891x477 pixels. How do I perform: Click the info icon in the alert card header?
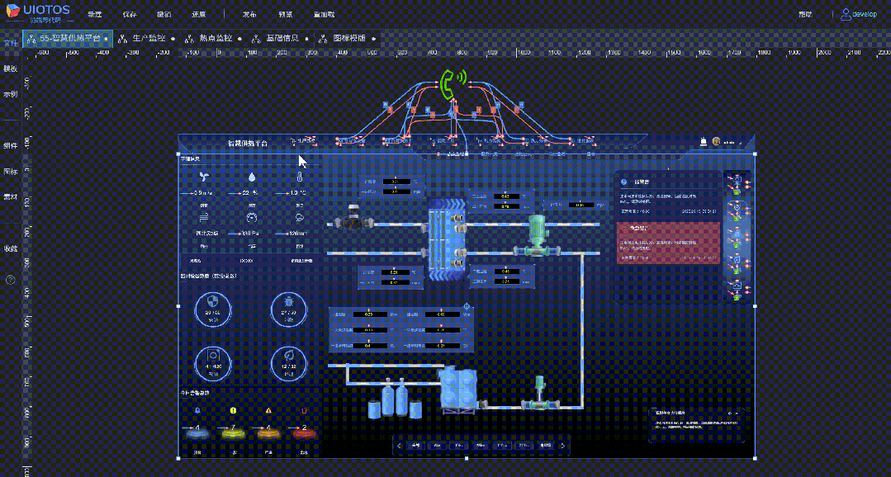[x=624, y=182]
